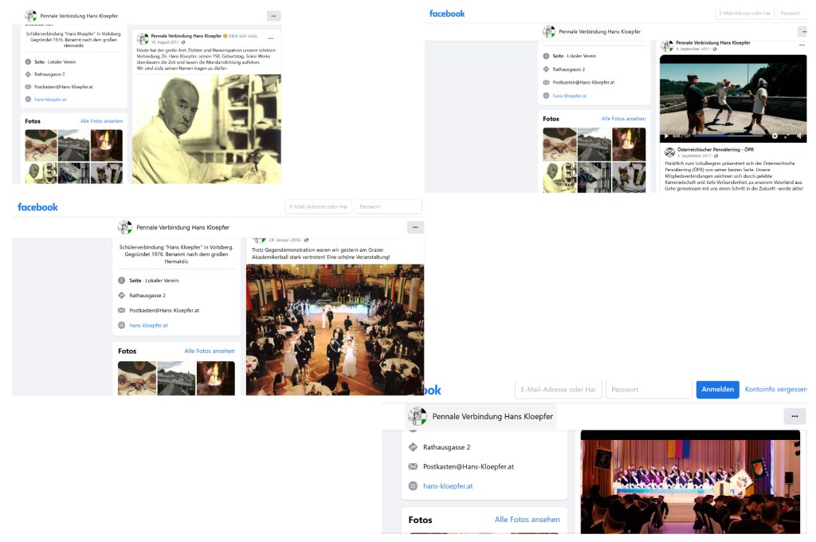Click the globe icon in the panel under Anmelden
This screenshot has height=542, width=816.
pyautogui.click(x=413, y=485)
